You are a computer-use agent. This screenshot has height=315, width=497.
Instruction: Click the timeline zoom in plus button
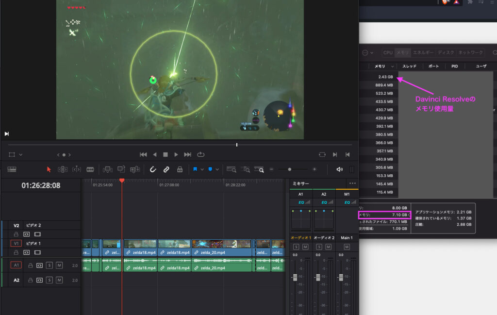click(315, 169)
